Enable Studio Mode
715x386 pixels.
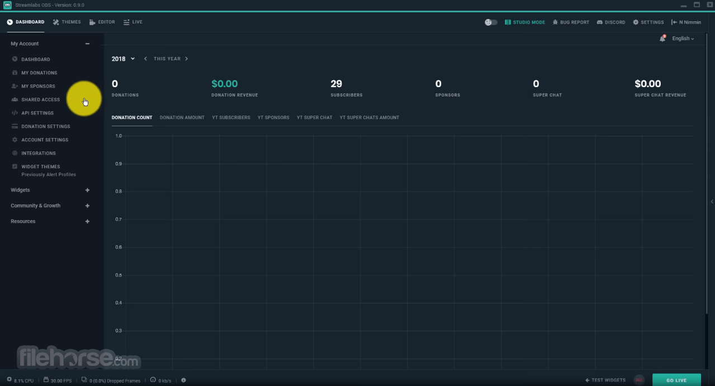(x=525, y=22)
